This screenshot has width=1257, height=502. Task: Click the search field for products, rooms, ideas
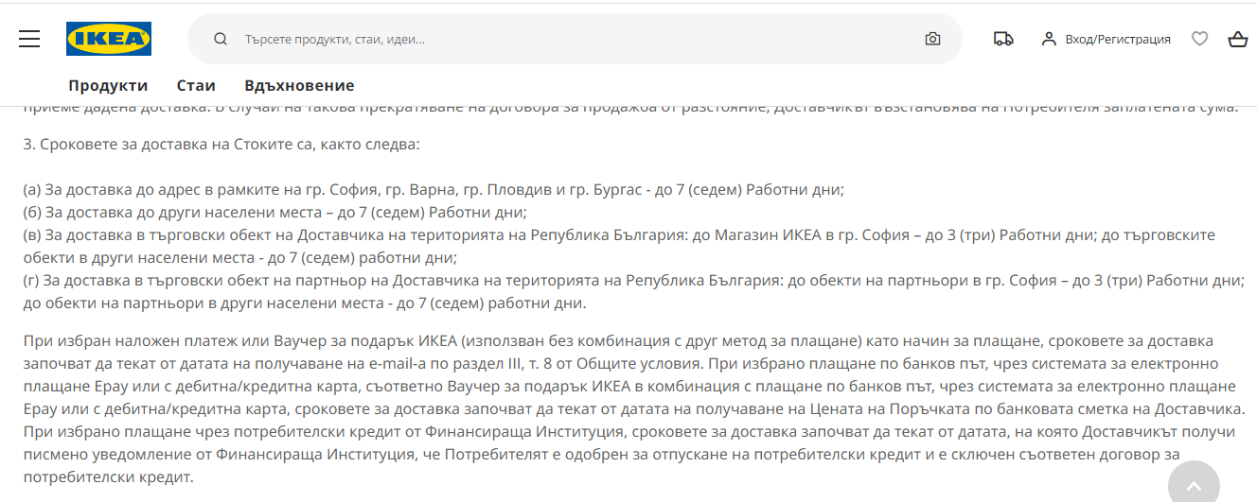[x=575, y=39]
